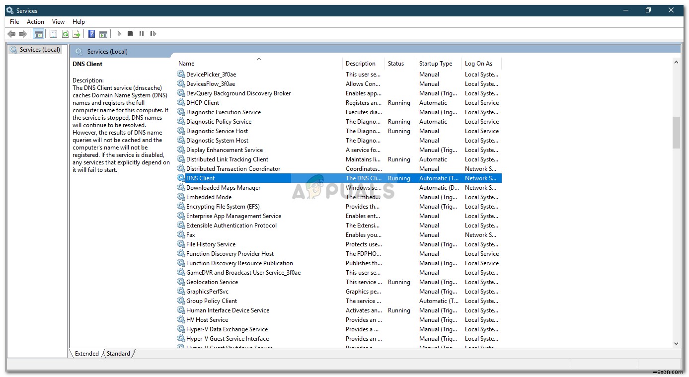Sort services by the Status column

click(396, 63)
